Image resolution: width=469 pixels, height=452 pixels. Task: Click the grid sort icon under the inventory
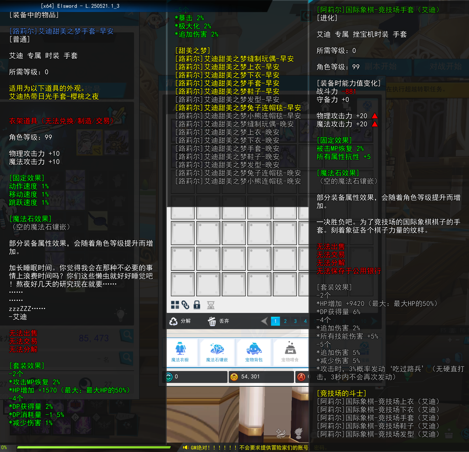pyautogui.click(x=175, y=305)
